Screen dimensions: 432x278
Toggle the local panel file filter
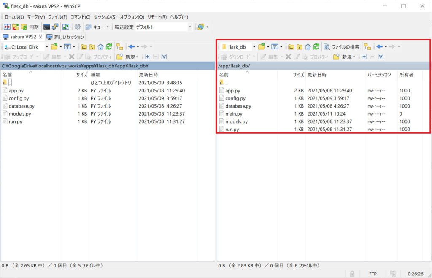pyautogui.click(x=67, y=46)
